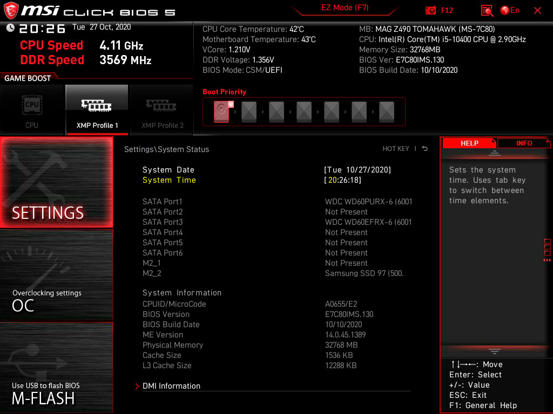Select the first boot priority hard drive icon

pos(222,112)
